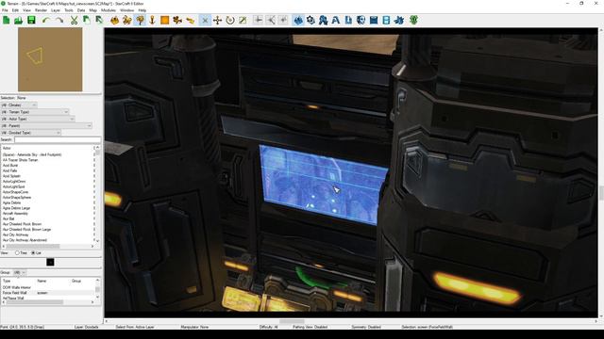Select the Regions layer orange square icon
Viewport: 604px width, 339px height.
click(x=165, y=21)
